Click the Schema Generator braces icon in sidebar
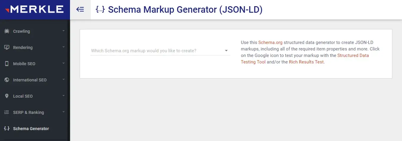 click(x=6, y=129)
